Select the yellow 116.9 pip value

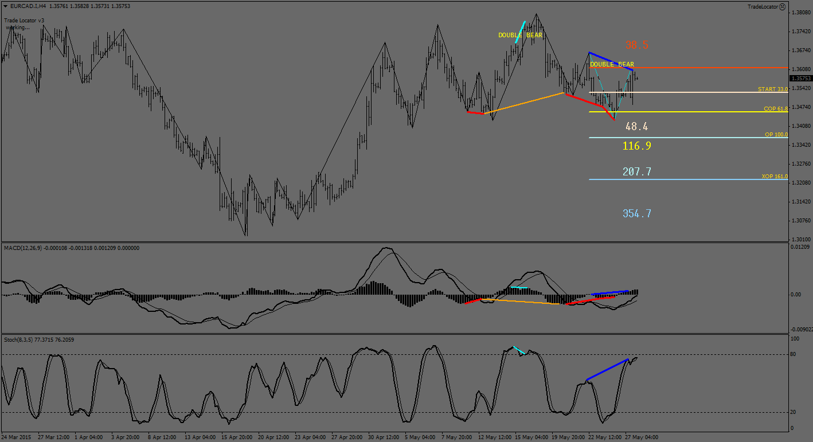coord(636,146)
